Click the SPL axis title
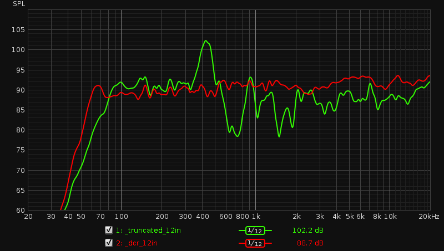 coord(19,4)
